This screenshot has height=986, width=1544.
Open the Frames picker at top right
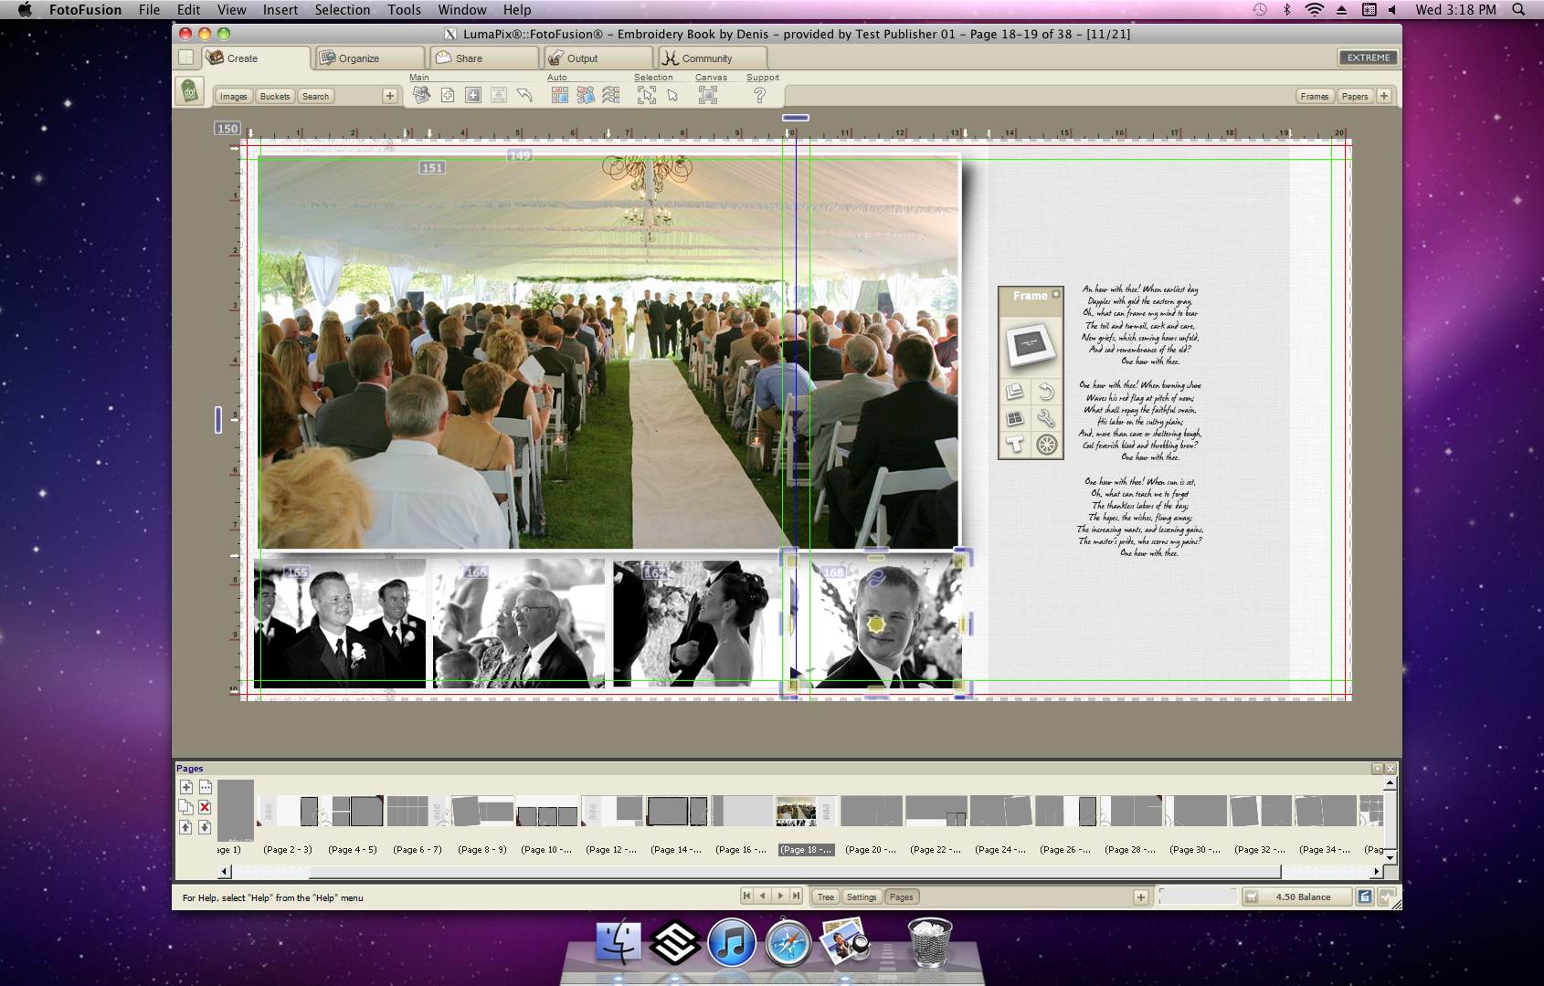(x=1316, y=95)
